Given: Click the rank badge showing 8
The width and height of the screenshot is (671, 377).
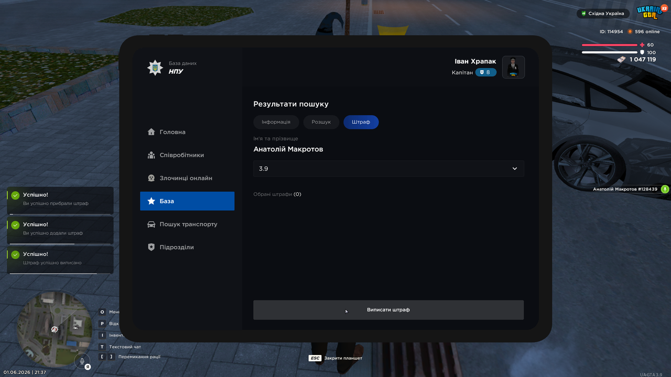Looking at the screenshot, I should point(486,72).
